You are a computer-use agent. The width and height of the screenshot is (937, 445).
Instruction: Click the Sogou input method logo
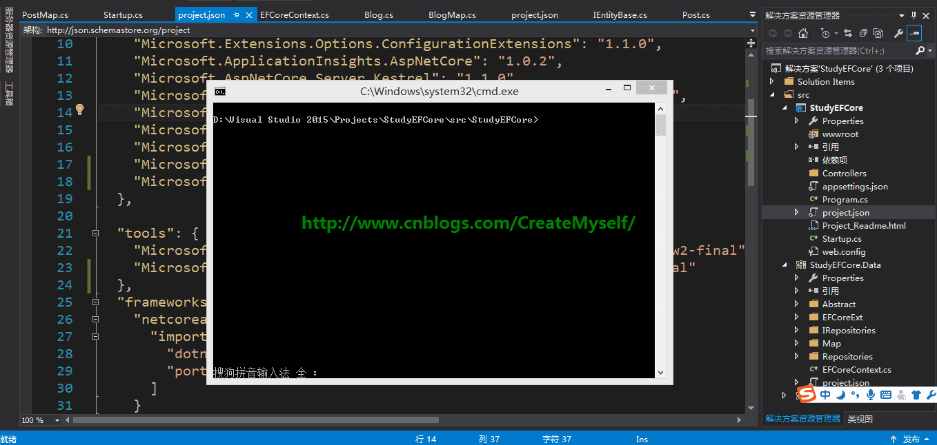[x=807, y=394]
